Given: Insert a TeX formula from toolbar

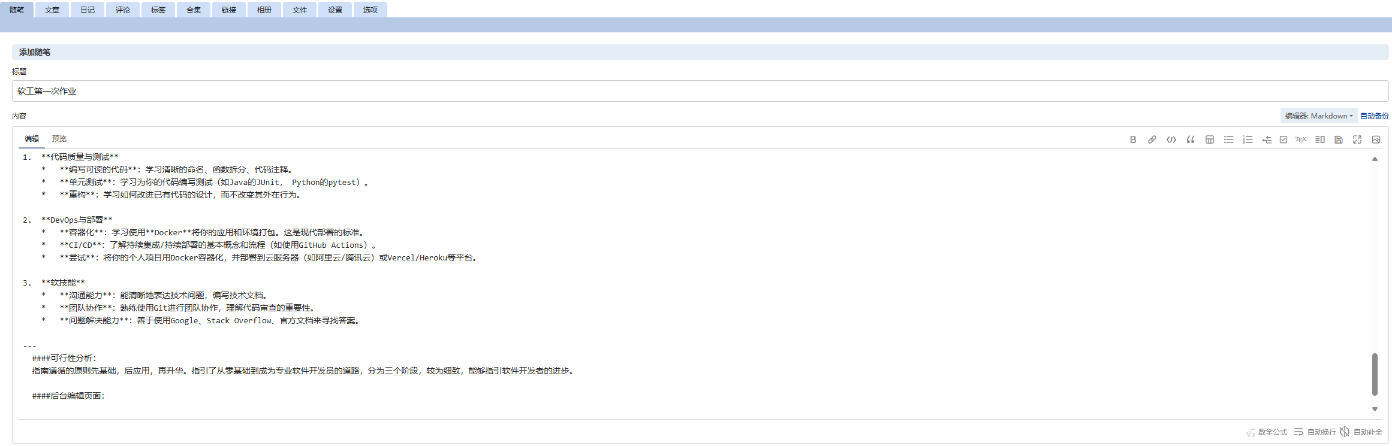Looking at the screenshot, I should pyautogui.click(x=1300, y=139).
